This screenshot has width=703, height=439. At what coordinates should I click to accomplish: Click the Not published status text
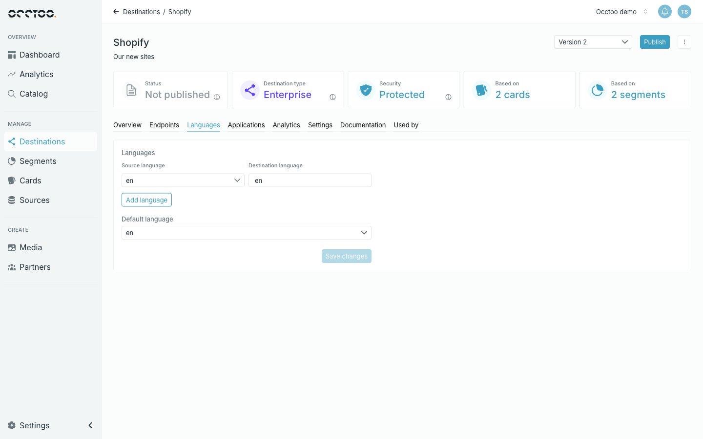coord(177,95)
